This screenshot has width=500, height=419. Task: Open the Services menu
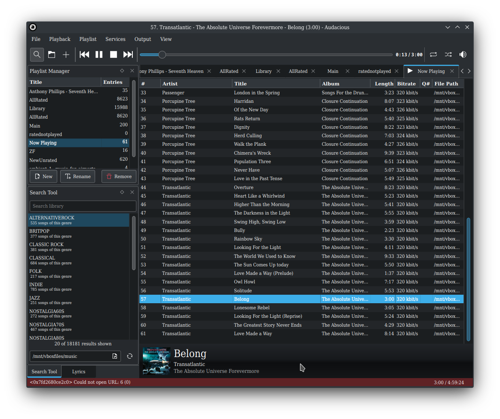coord(115,39)
